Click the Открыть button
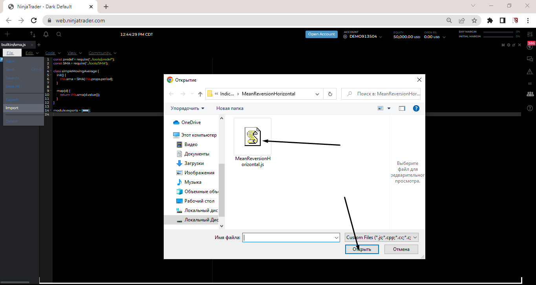This screenshot has width=536, height=285. [x=362, y=249]
